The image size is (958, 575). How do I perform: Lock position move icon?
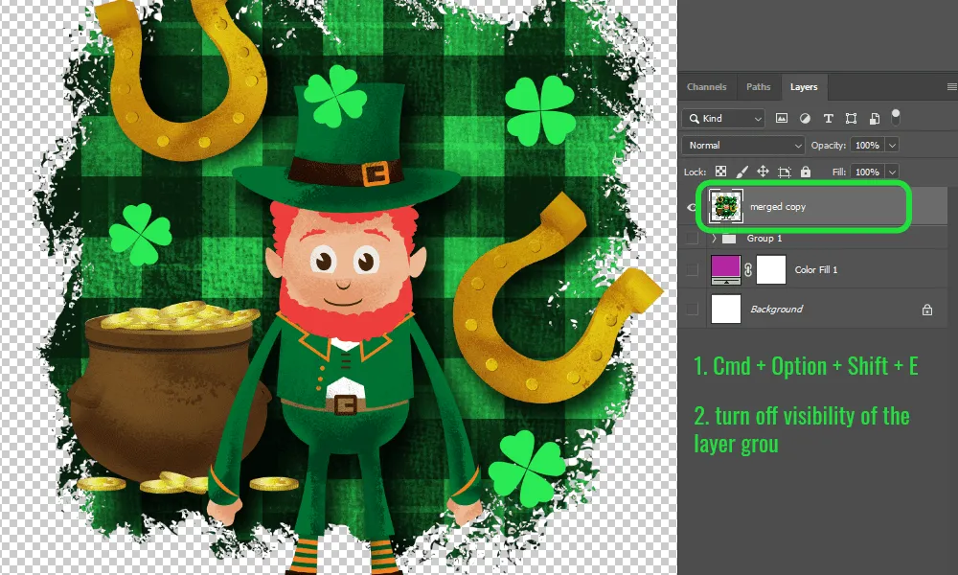pos(763,172)
